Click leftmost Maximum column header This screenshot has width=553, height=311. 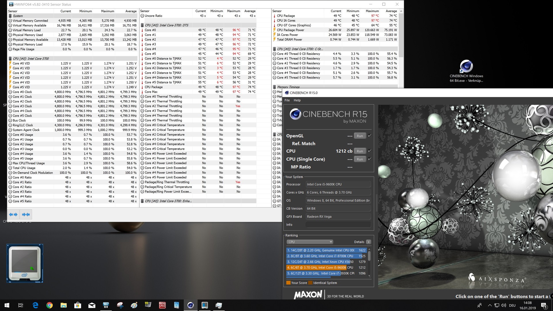click(x=104, y=11)
